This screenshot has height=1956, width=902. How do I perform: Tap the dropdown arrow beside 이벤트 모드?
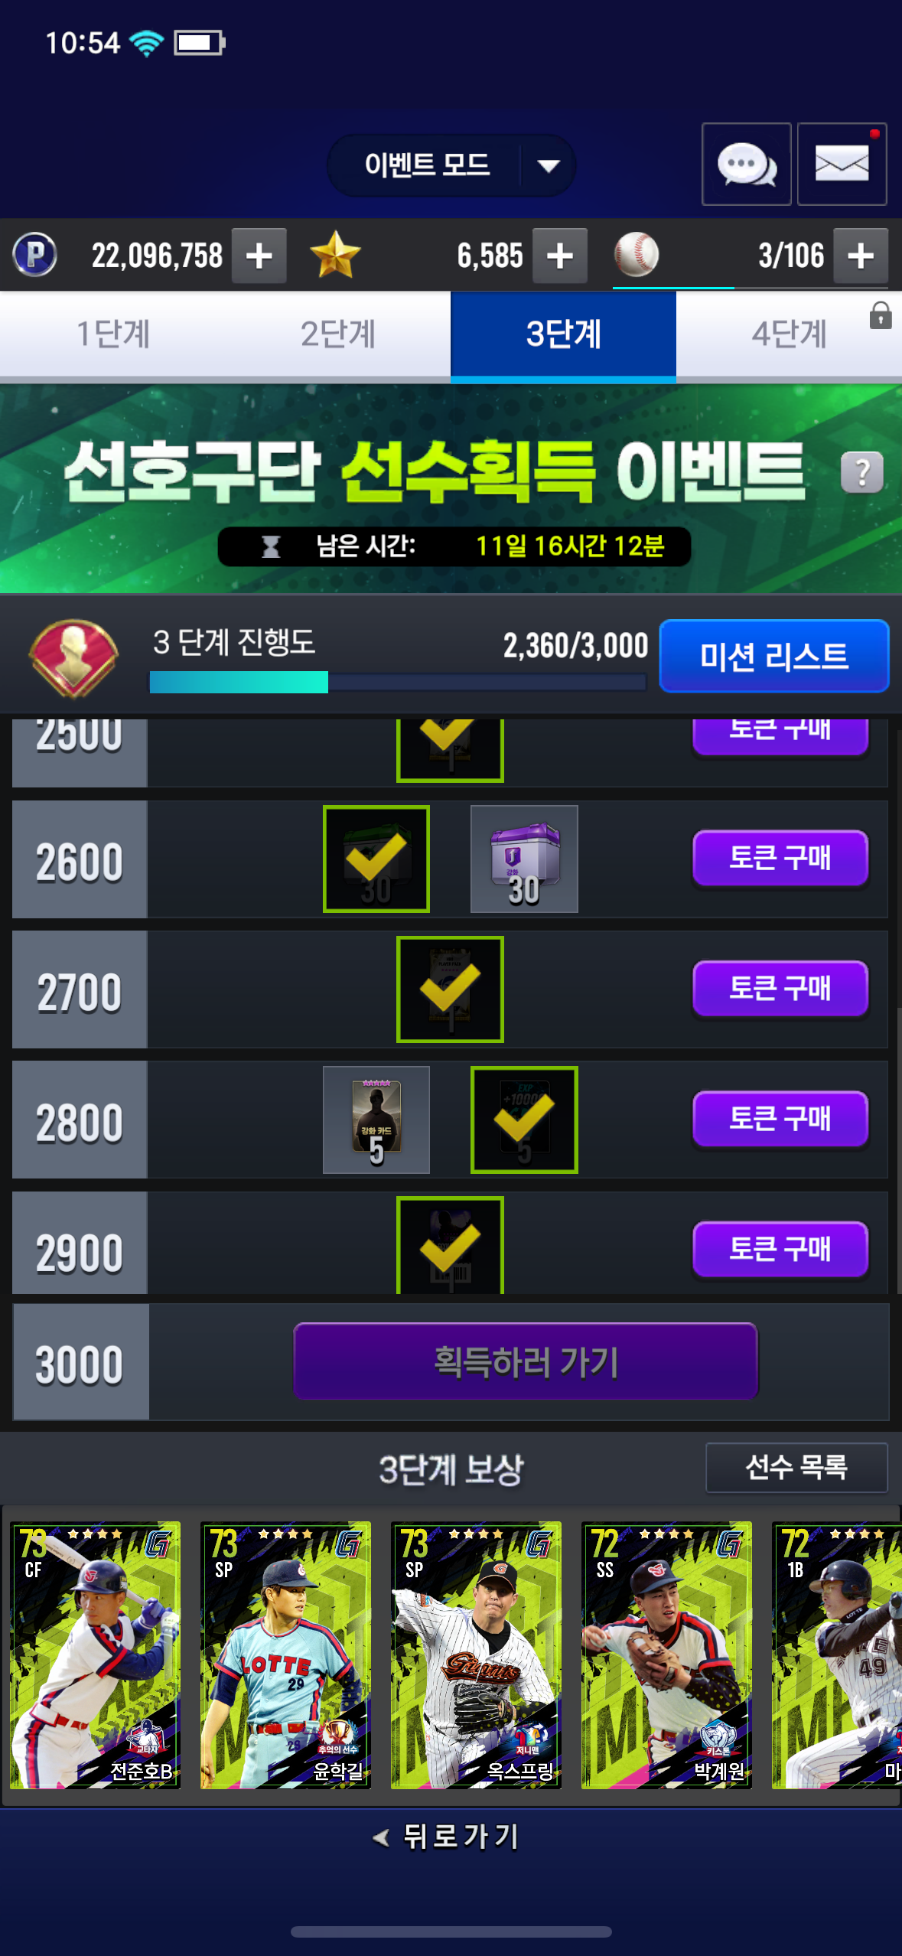549,165
